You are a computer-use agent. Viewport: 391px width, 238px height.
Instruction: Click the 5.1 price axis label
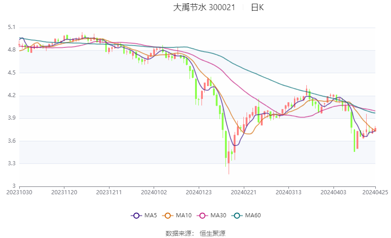[x=11, y=28]
